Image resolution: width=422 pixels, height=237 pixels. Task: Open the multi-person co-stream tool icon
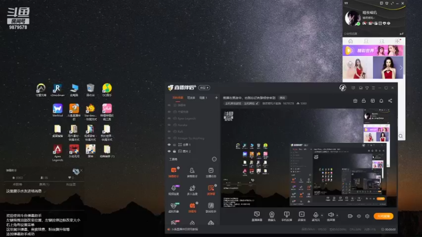[x=192, y=190]
